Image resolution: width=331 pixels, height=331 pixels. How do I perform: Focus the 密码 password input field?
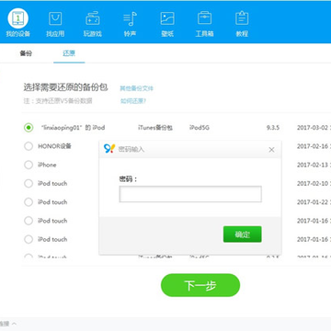click(x=190, y=194)
